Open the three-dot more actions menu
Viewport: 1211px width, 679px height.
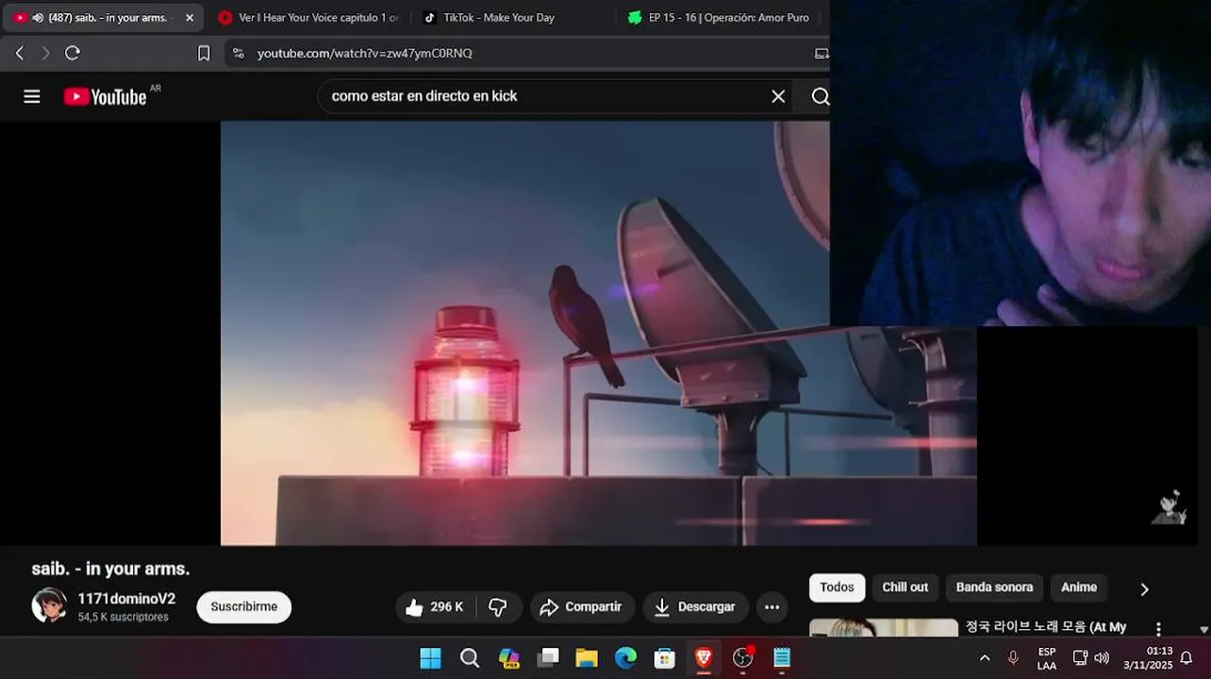click(x=771, y=607)
